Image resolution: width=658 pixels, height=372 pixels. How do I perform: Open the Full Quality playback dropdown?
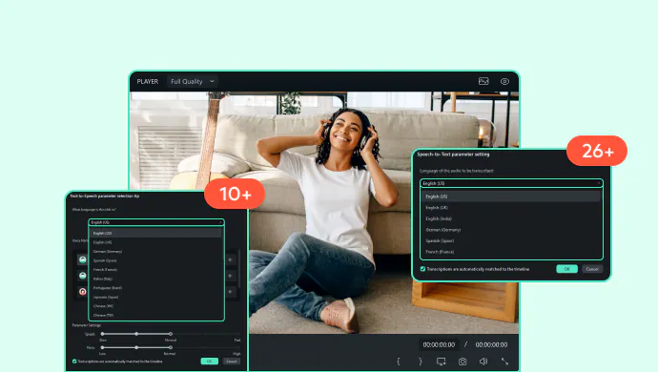point(193,81)
